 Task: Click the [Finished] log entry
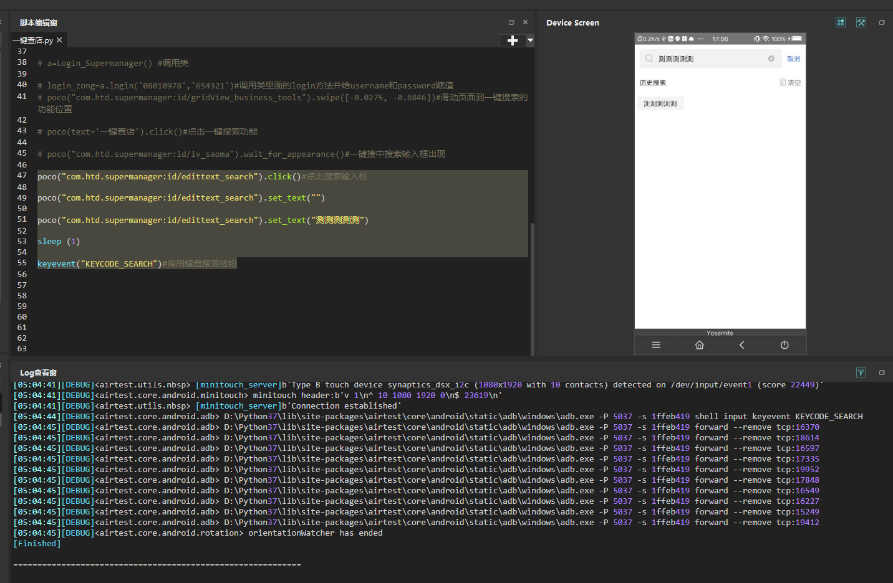point(37,544)
